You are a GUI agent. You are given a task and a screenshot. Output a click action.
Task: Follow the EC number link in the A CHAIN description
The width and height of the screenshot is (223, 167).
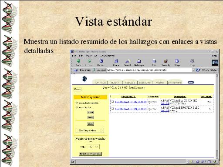[x=165, y=104]
